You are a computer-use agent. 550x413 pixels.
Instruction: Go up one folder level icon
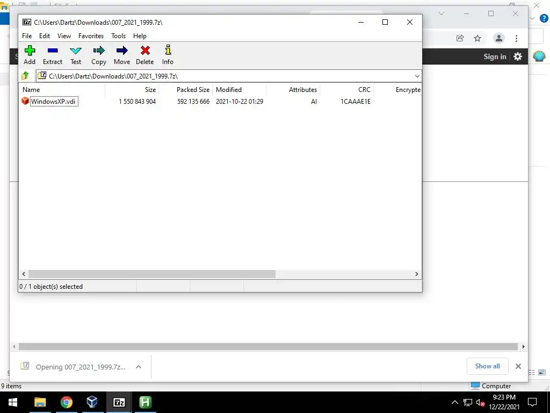pos(25,76)
